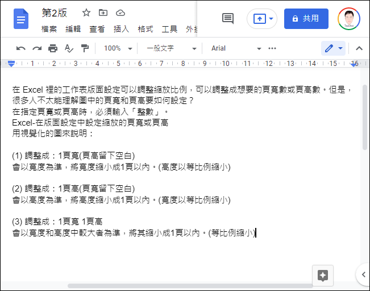Open the 工具 menu
Viewport: 370px width, 291px height.
click(169, 29)
